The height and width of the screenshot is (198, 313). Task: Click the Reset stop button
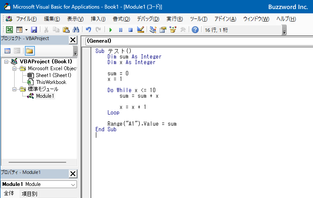pos(130,30)
